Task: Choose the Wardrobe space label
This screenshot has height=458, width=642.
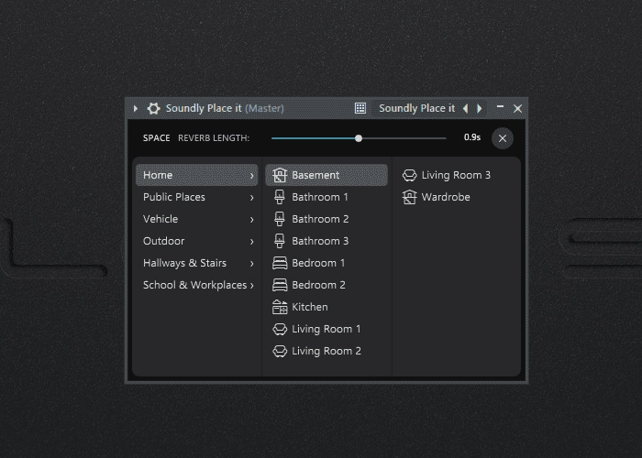Action: click(x=446, y=197)
